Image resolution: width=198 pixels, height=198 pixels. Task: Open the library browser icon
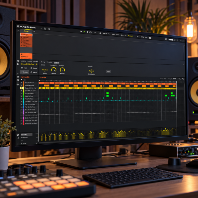(45, 29)
